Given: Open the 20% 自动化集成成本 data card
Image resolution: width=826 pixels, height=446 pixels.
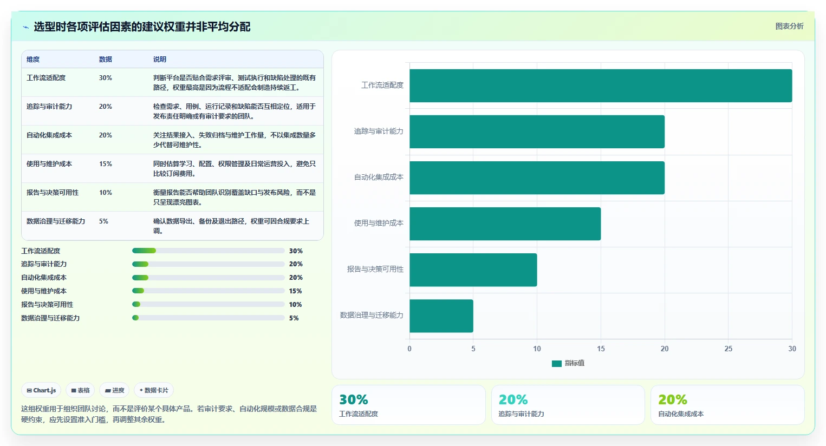Looking at the screenshot, I should (x=727, y=405).
